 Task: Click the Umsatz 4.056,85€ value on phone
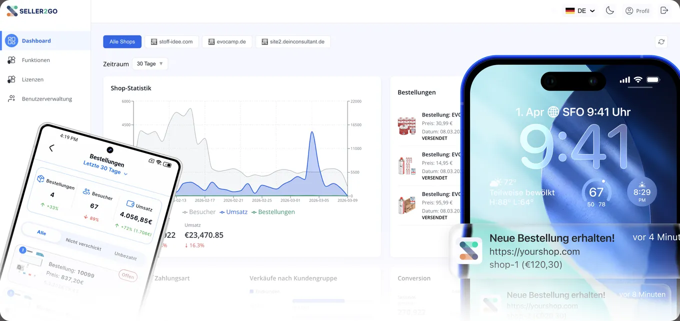[x=136, y=217]
